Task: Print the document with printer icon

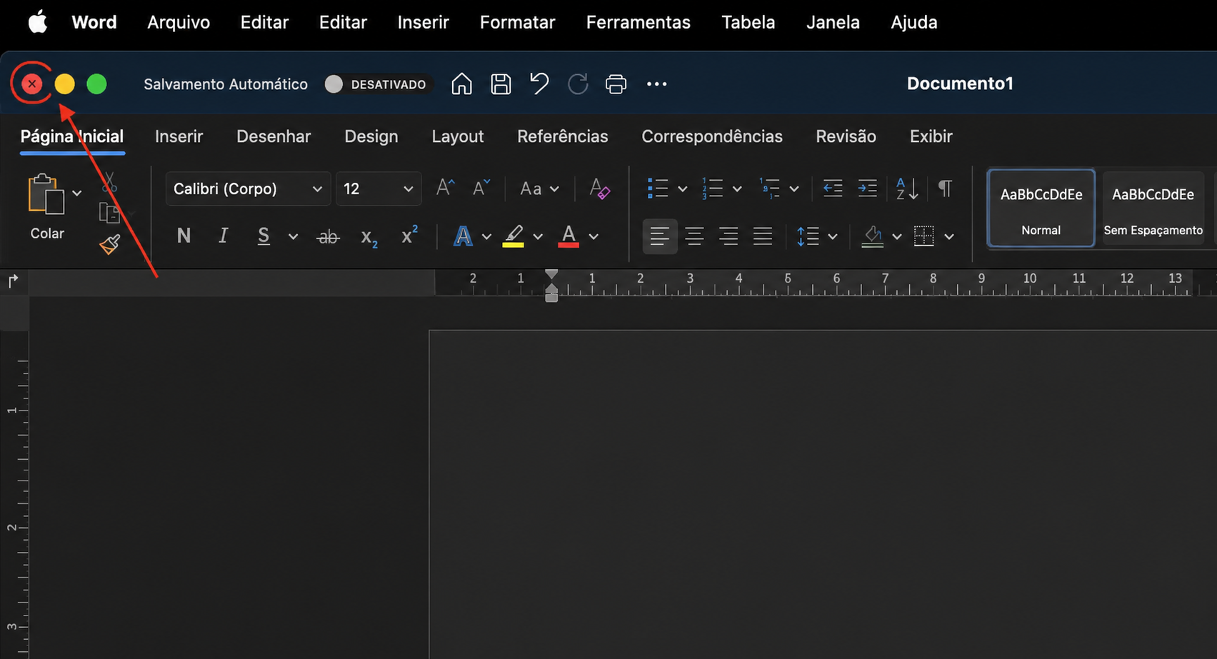Action: [616, 84]
